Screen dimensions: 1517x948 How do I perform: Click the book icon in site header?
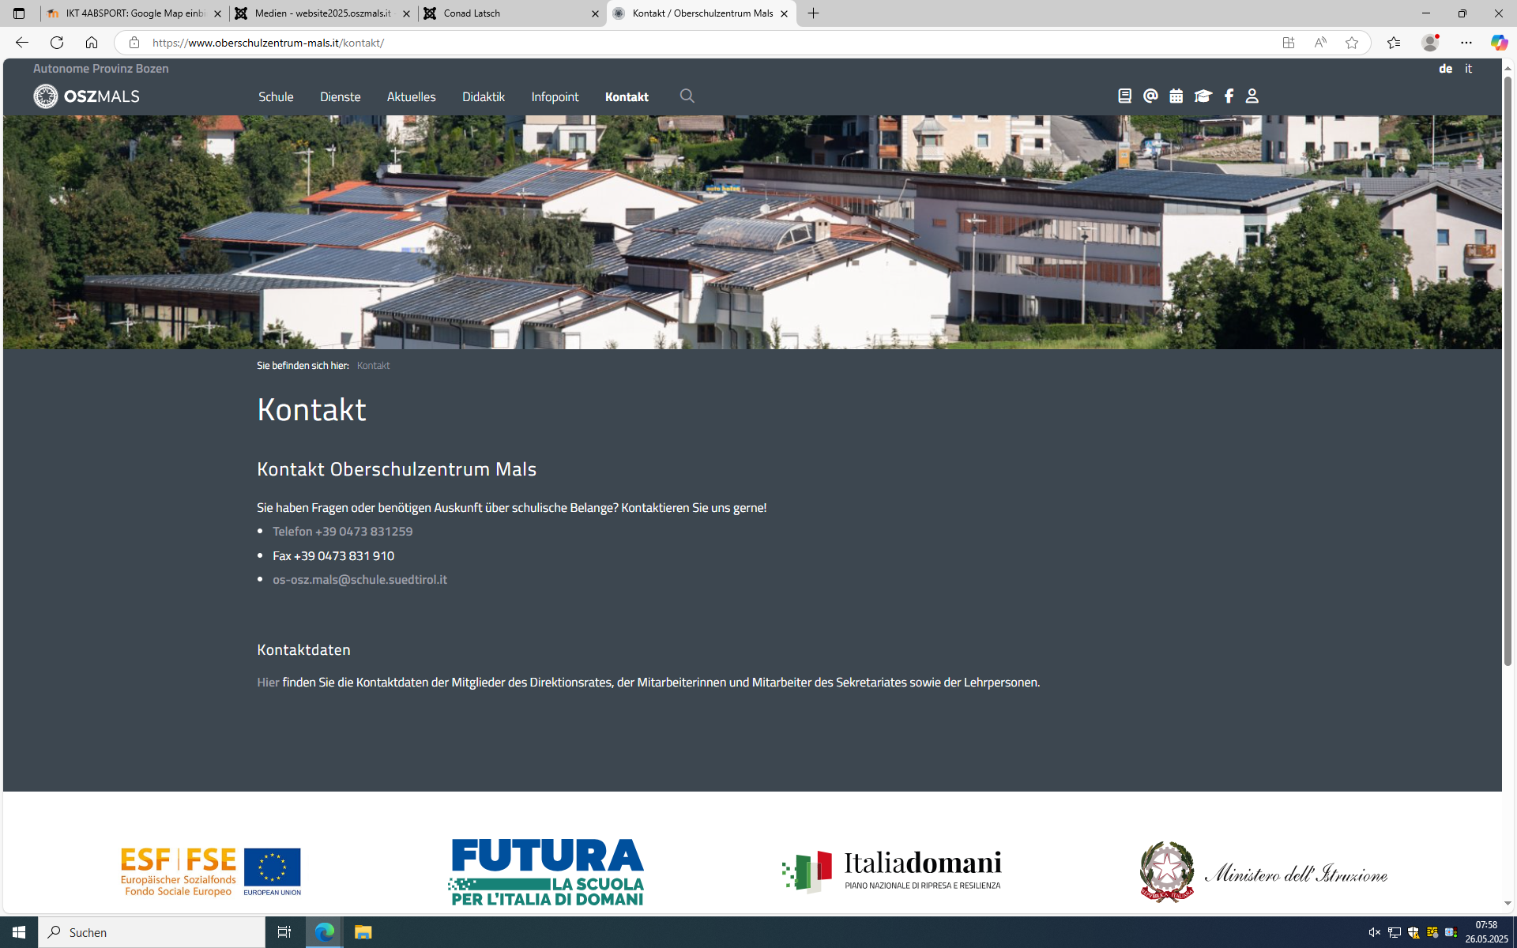(x=1124, y=96)
